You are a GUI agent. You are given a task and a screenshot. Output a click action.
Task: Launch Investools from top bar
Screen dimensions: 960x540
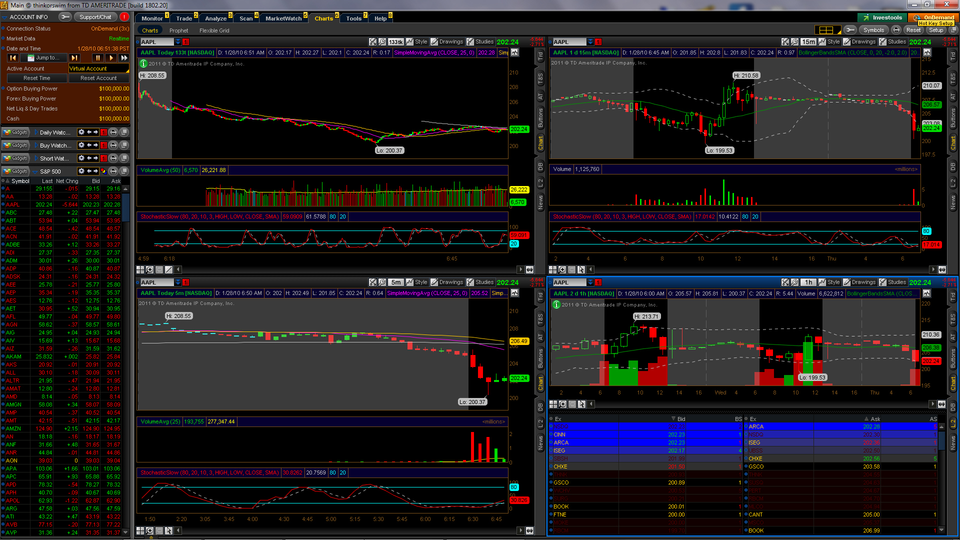[882, 17]
